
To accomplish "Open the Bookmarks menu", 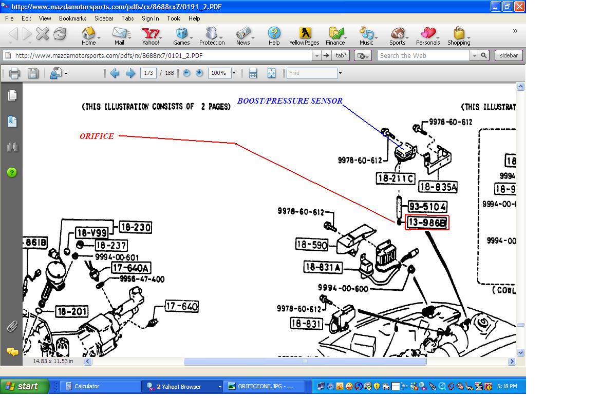I will point(73,18).
